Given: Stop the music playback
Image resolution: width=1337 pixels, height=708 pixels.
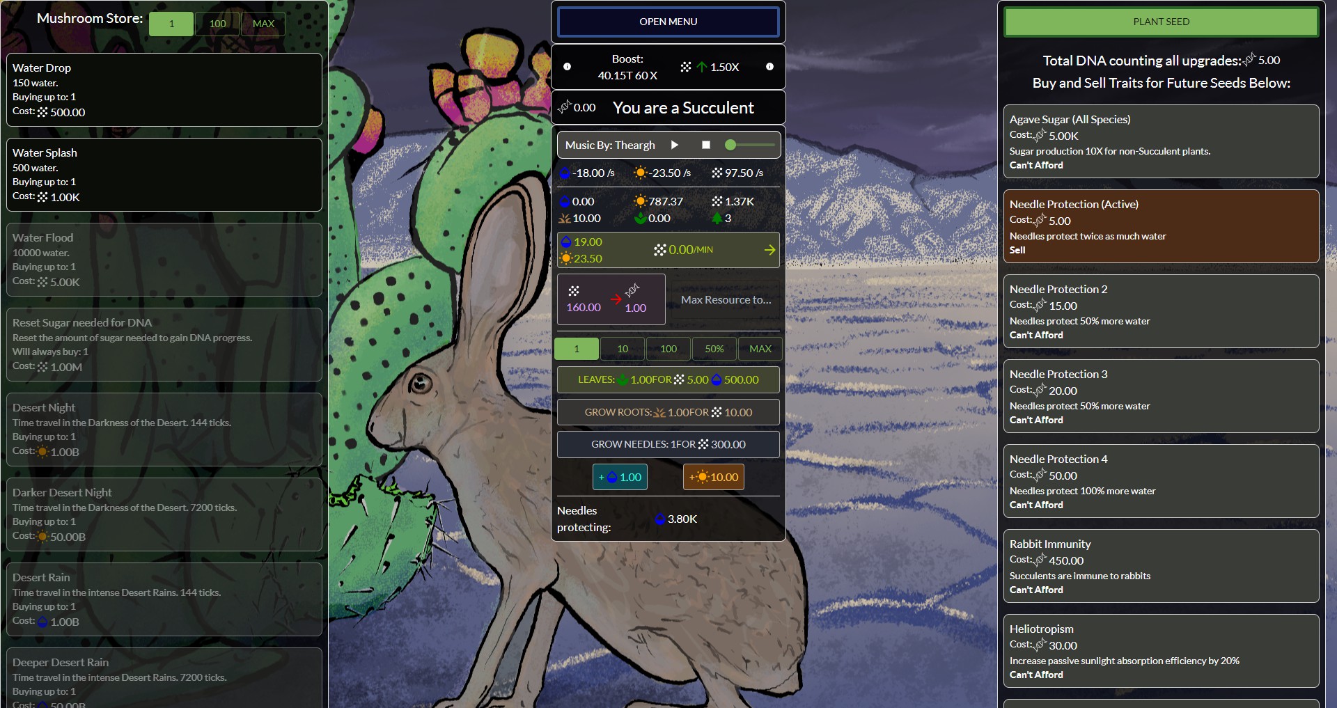Looking at the screenshot, I should 706,145.
